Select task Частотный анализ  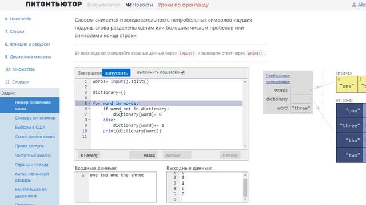coord(33,155)
